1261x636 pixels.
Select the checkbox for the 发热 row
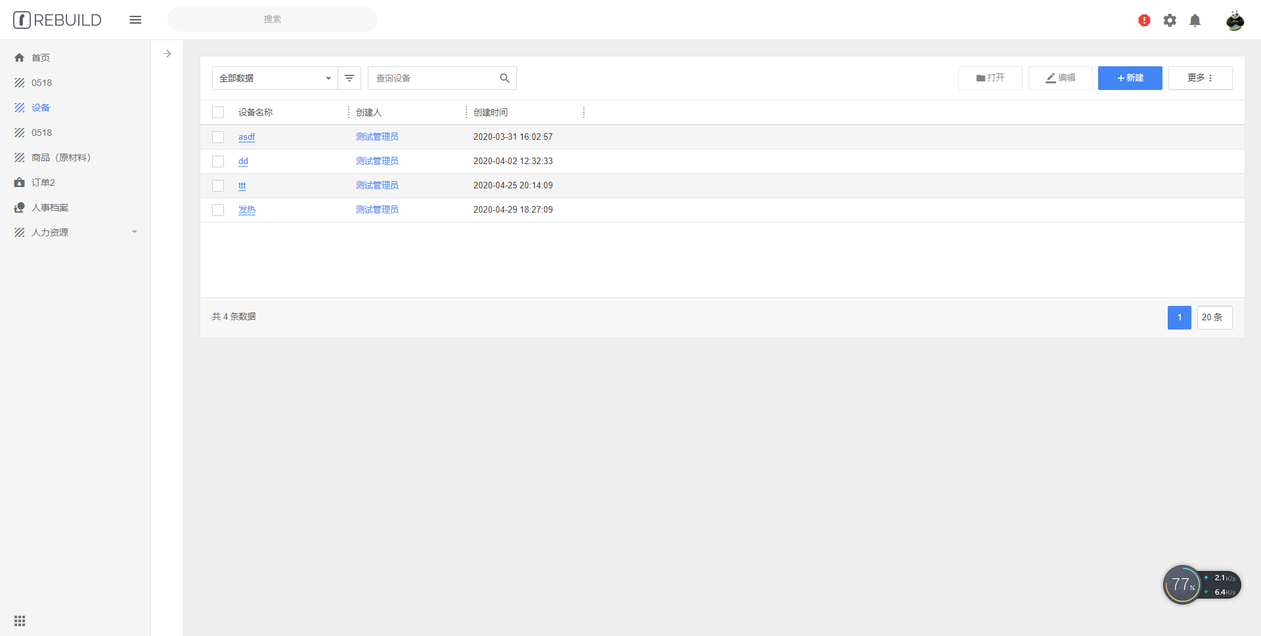pyautogui.click(x=218, y=210)
